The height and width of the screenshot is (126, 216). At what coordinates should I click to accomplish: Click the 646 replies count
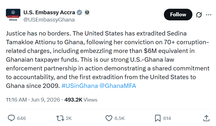(21, 118)
